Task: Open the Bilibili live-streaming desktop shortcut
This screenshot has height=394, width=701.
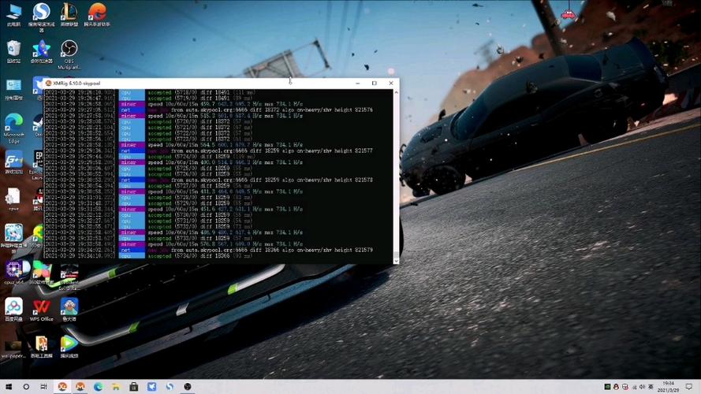Action: click(14, 238)
